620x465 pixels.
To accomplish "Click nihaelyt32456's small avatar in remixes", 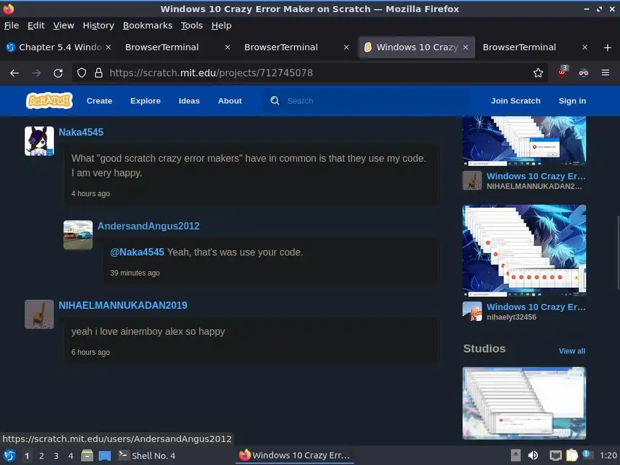I will click(472, 312).
